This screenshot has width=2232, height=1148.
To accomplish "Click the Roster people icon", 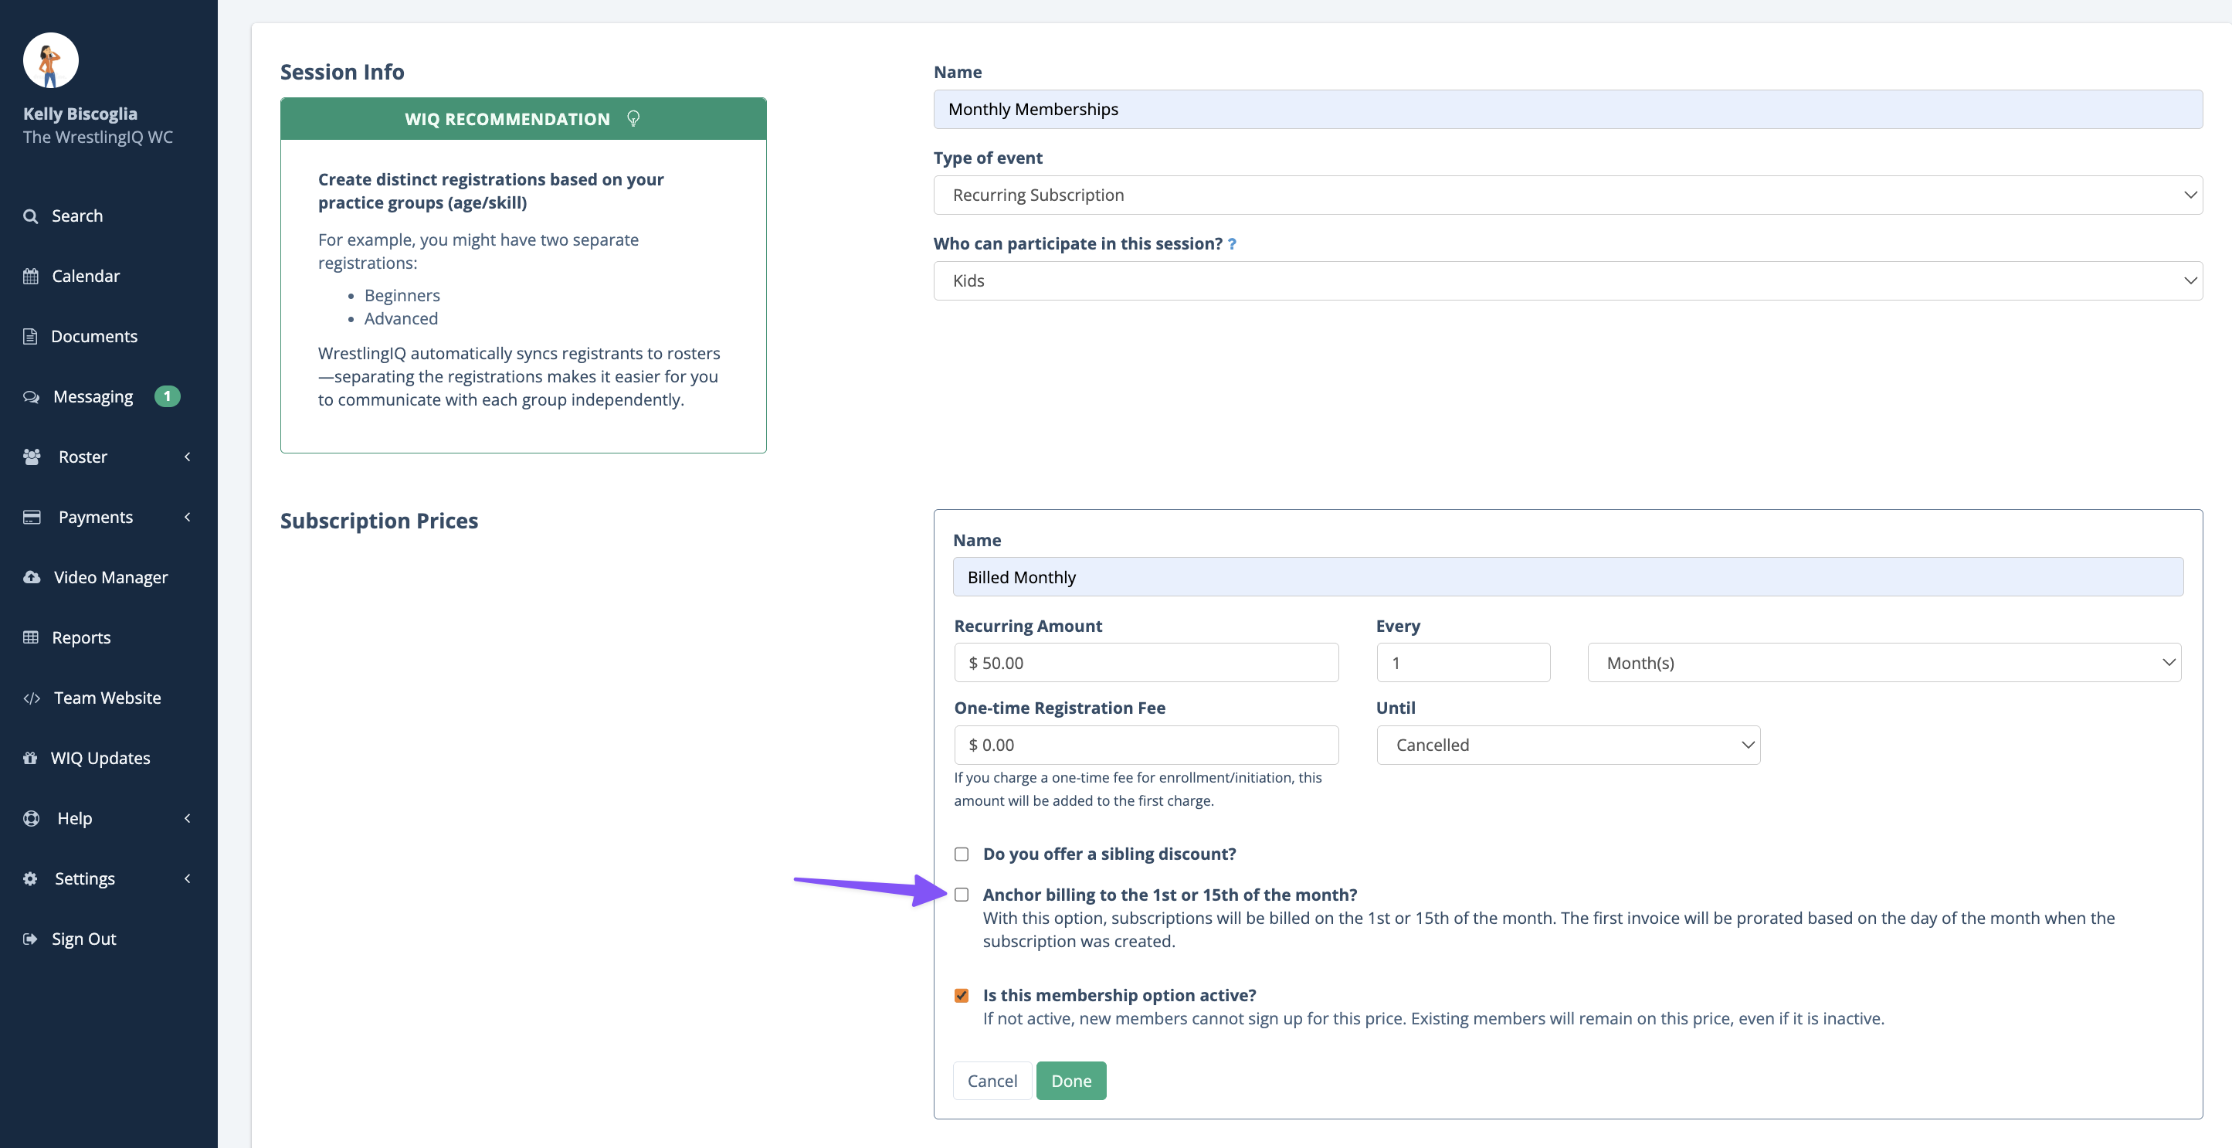I will coord(32,457).
